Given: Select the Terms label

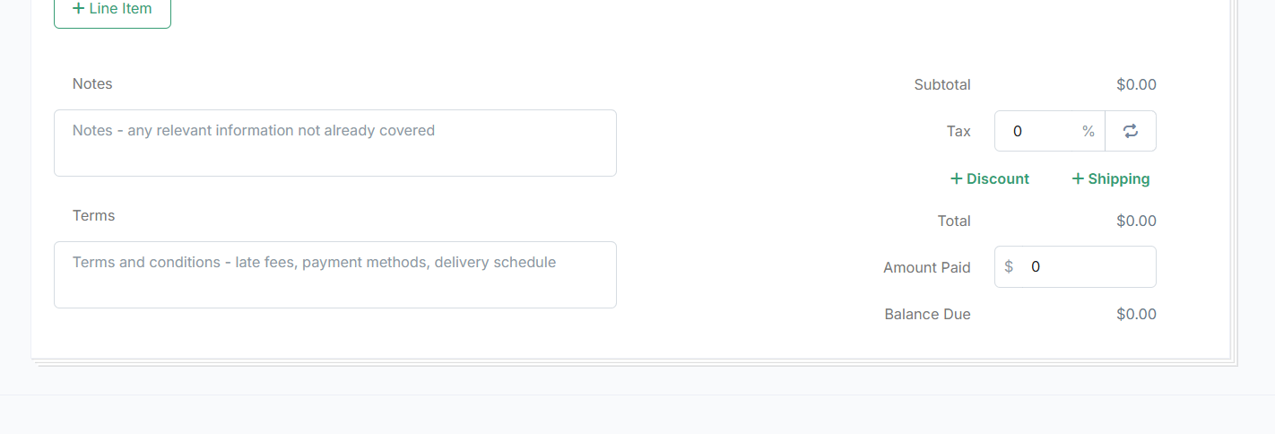Looking at the screenshot, I should click(x=93, y=215).
